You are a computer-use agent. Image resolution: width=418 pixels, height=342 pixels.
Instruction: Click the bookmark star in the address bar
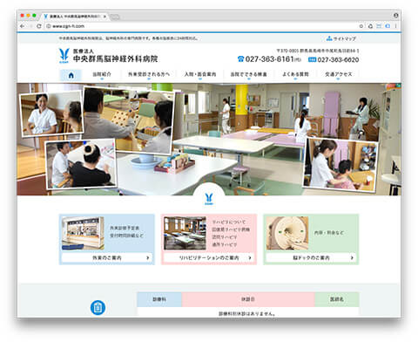tap(361, 26)
